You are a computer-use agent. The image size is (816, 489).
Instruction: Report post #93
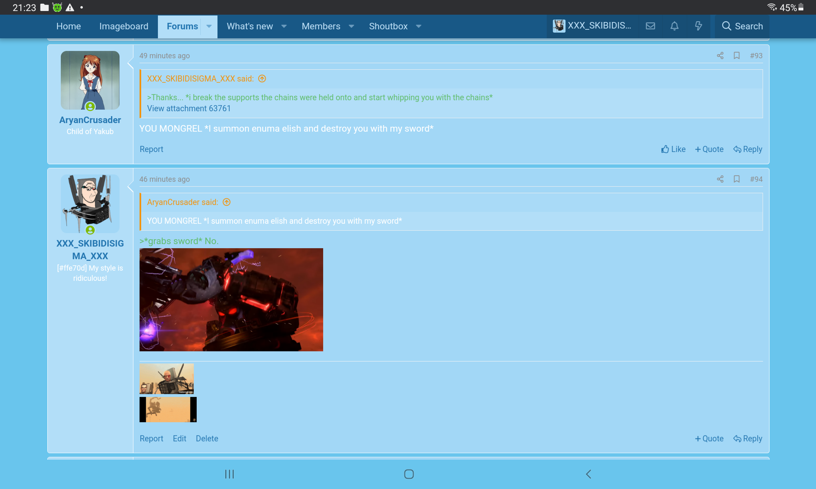pos(151,149)
